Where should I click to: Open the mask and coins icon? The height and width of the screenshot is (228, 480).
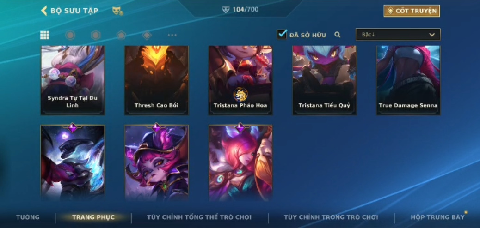point(117,11)
